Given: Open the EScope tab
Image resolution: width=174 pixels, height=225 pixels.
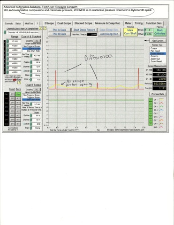Looking at the screenshot, I should 49,23.
